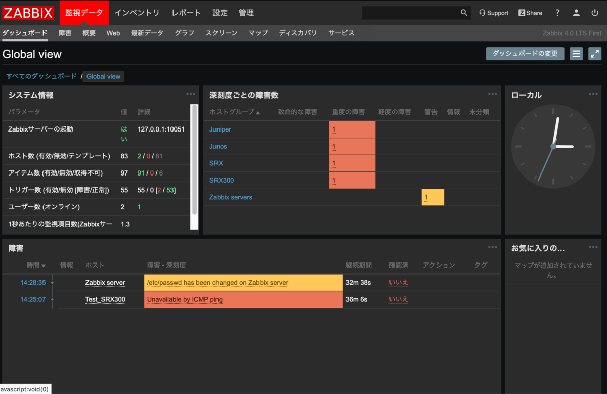Select サービス submenu tab
This screenshot has width=607, height=394.
(341, 33)
